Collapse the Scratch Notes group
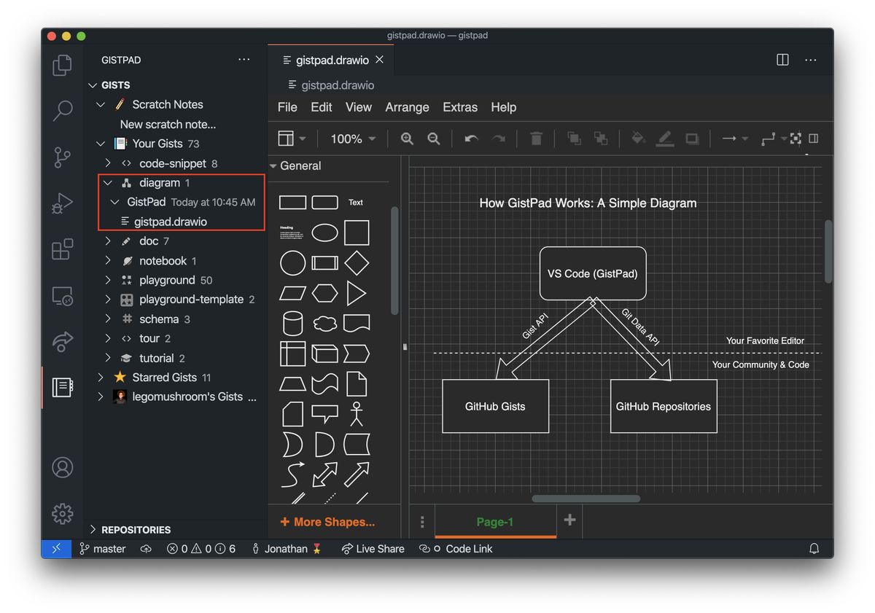The height and width of the screenshot is (613, 875). click(101, 104)
